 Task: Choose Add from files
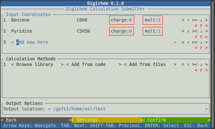click(x=150, y=64)
